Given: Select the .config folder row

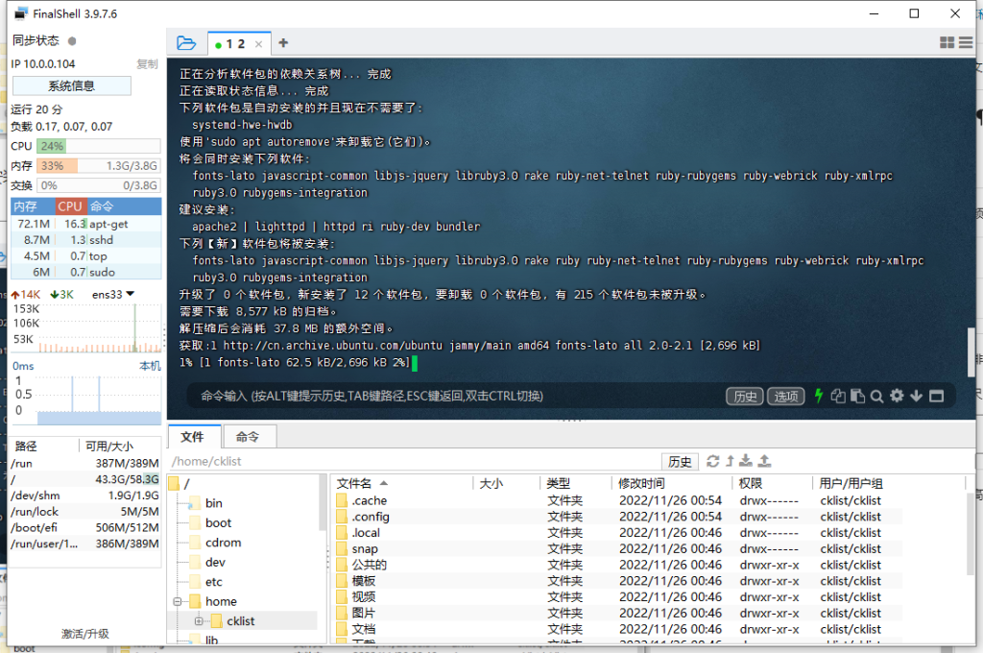Looking at the screenshot, I should tap(618, 517).
